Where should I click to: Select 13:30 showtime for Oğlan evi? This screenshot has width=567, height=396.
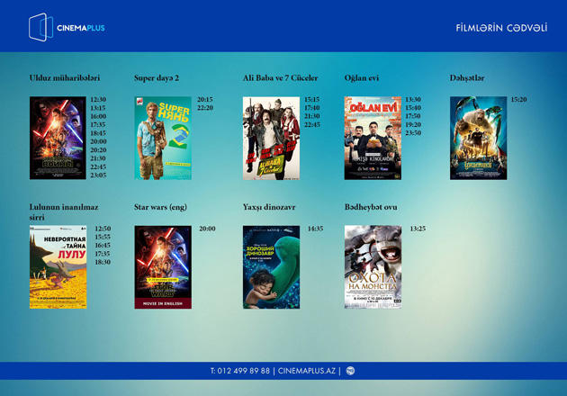click(412, 100)
